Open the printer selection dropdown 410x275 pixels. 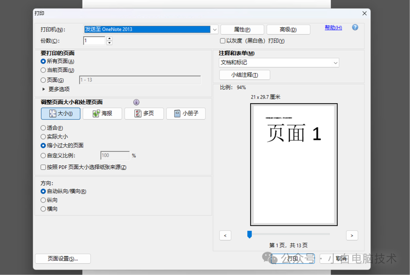(214, 29)
